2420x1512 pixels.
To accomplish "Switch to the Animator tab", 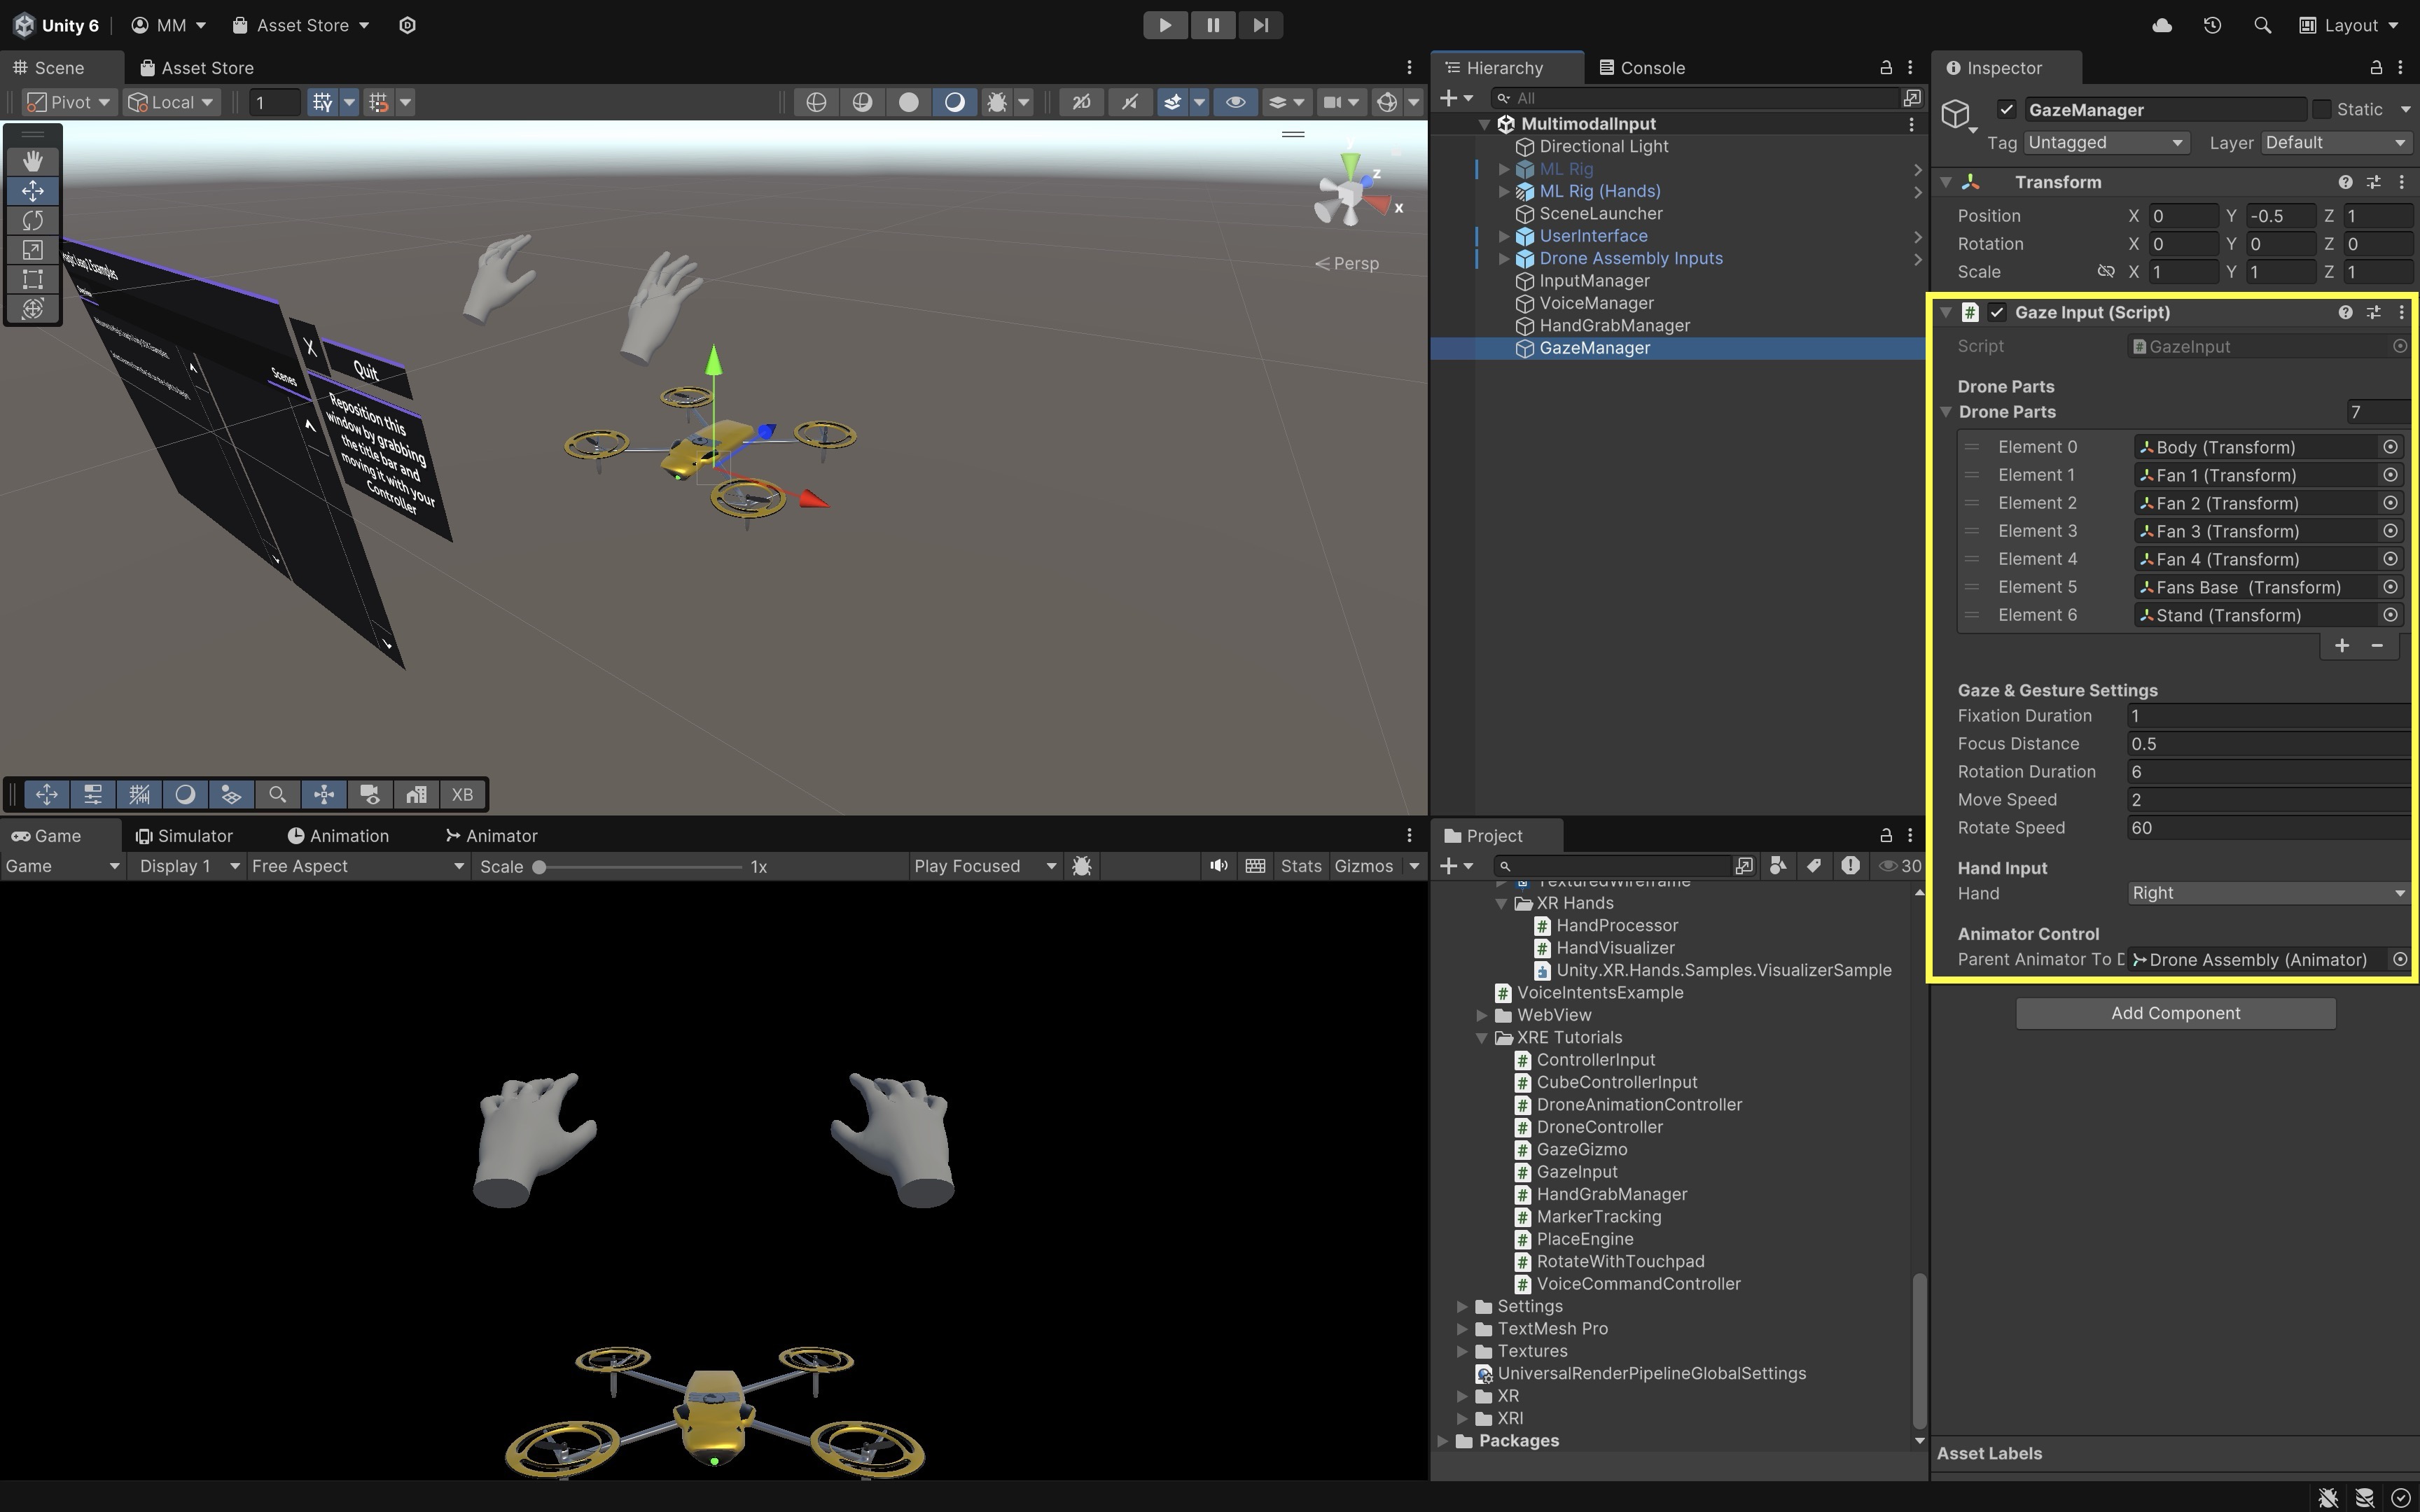I will pos(491,836).
